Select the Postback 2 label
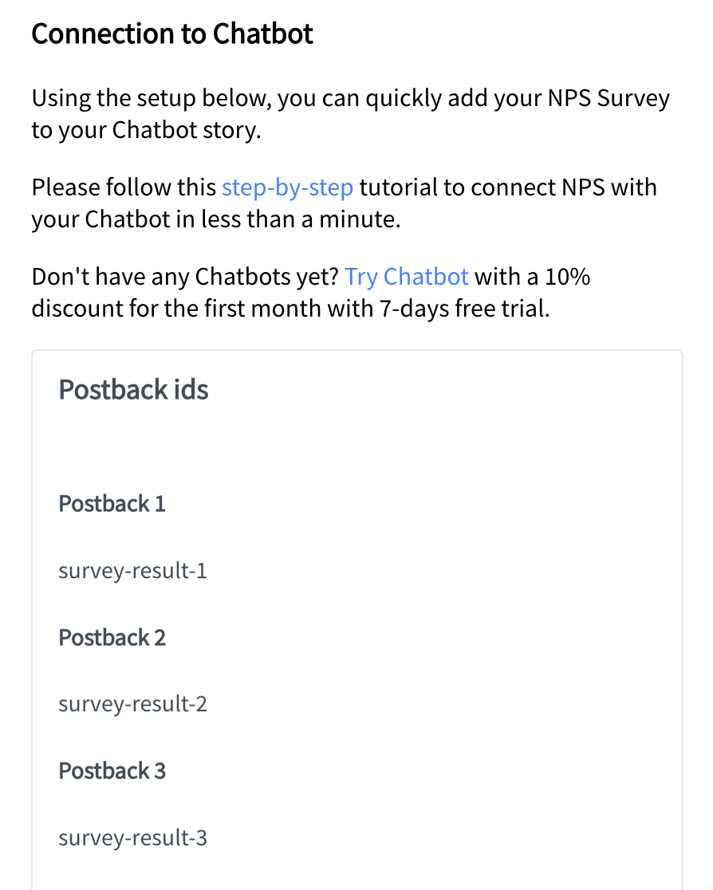This screenshot has width=713, height=890. coord(112,638)
